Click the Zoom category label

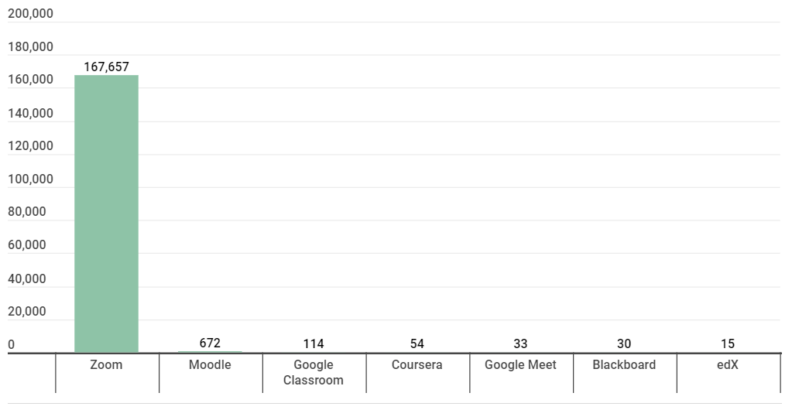pyautogui.click(x=106, y=364)
